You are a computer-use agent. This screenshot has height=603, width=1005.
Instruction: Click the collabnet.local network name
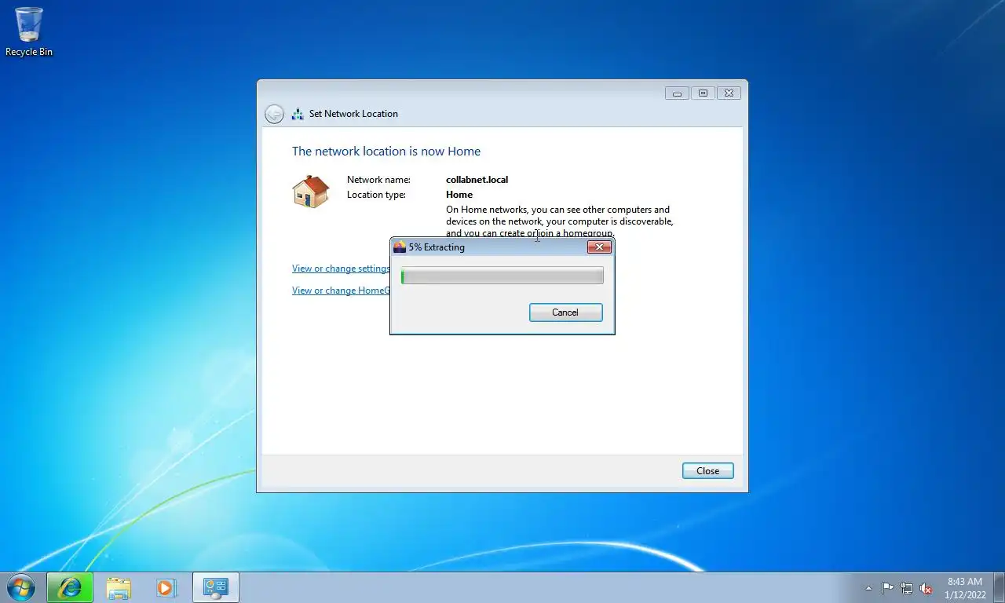click(x=477, y=180)
